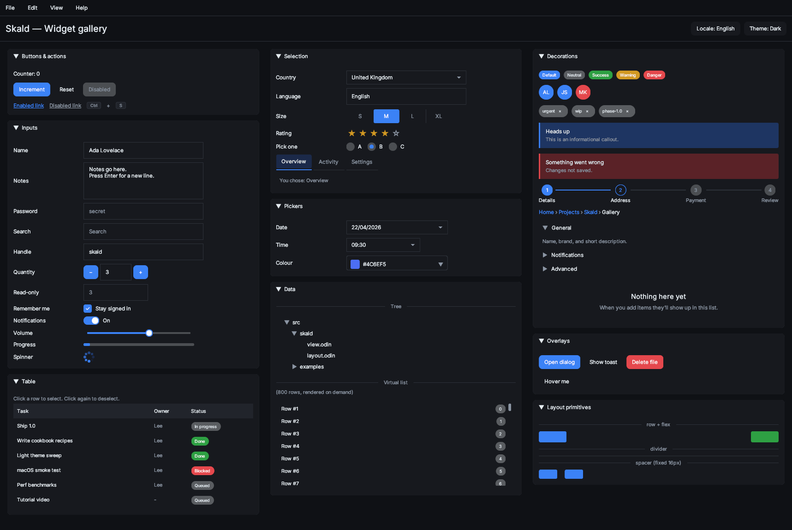792x530 pixels.
Task: Click the Default badge
Action: coord(549,75)
